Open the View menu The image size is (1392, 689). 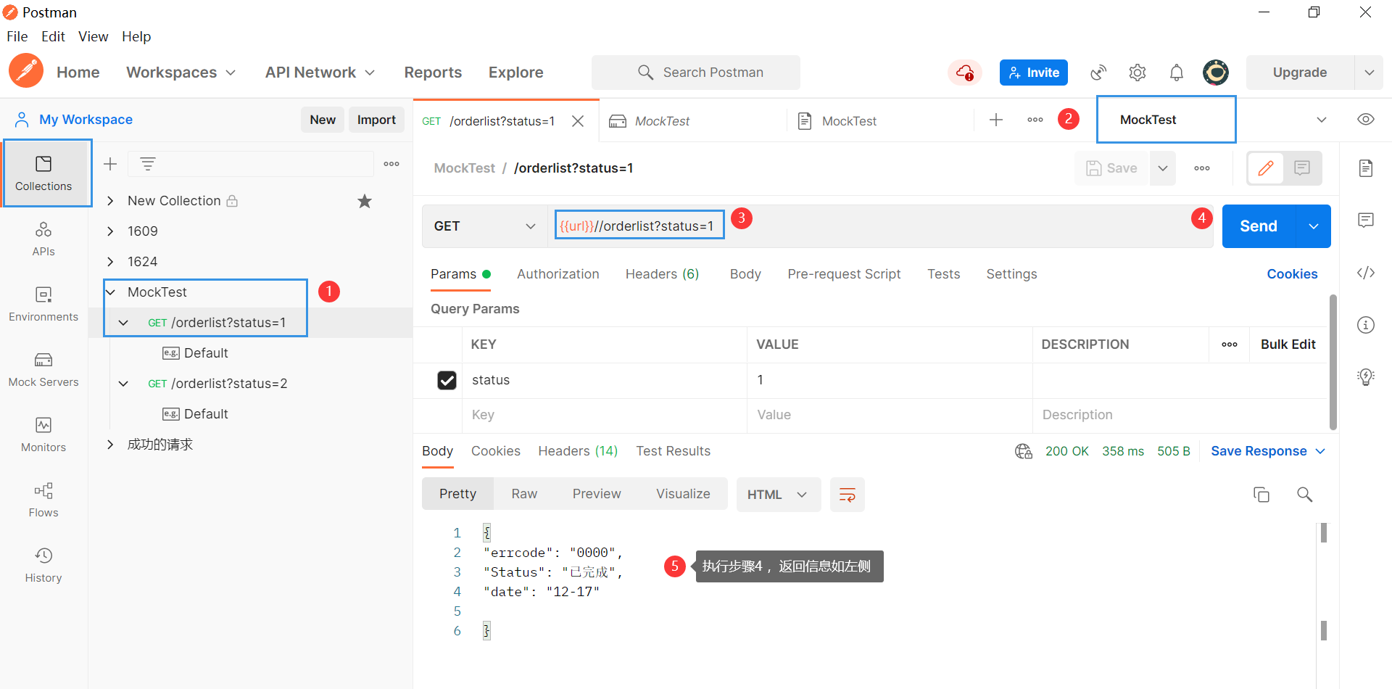pyautogui.click(x=93, y=36)
